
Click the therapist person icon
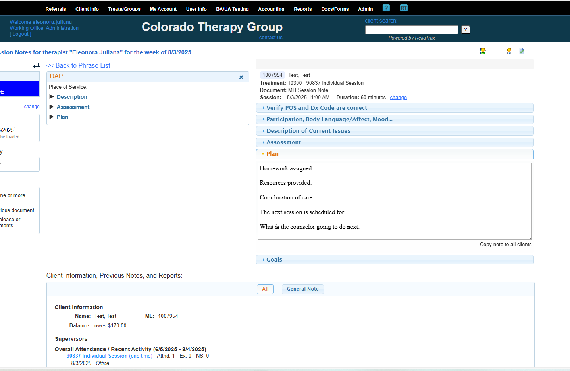pos(509,51)
